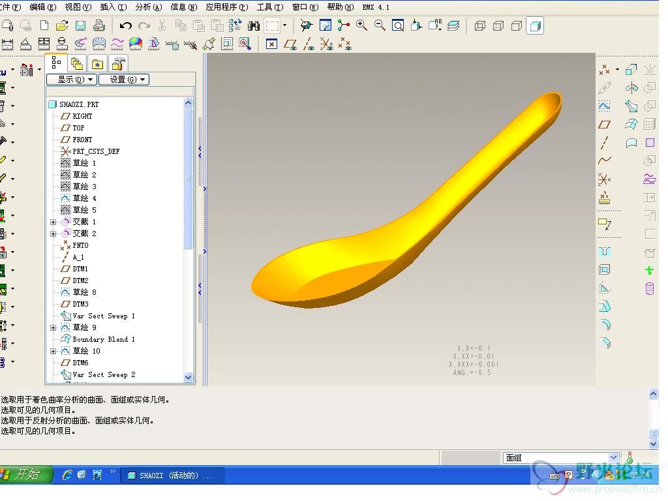Toggle the spin center display
668x501 pixels.
tap(343, 25)
